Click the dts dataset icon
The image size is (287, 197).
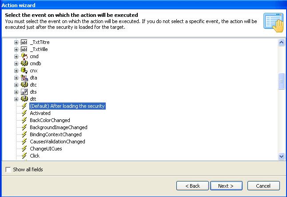(x=24, y=92)
